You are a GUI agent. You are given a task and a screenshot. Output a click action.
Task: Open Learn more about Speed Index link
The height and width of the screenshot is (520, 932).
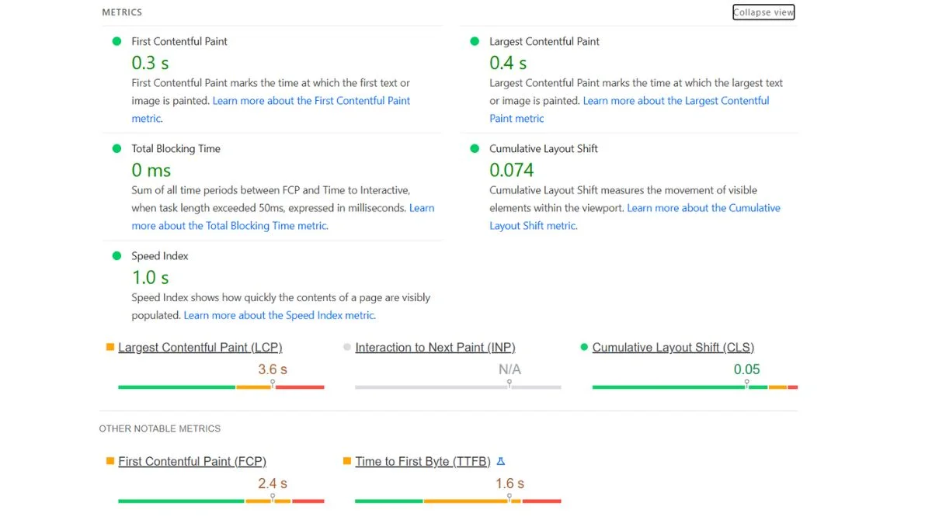pyautogui.click(x=280, y=315)
